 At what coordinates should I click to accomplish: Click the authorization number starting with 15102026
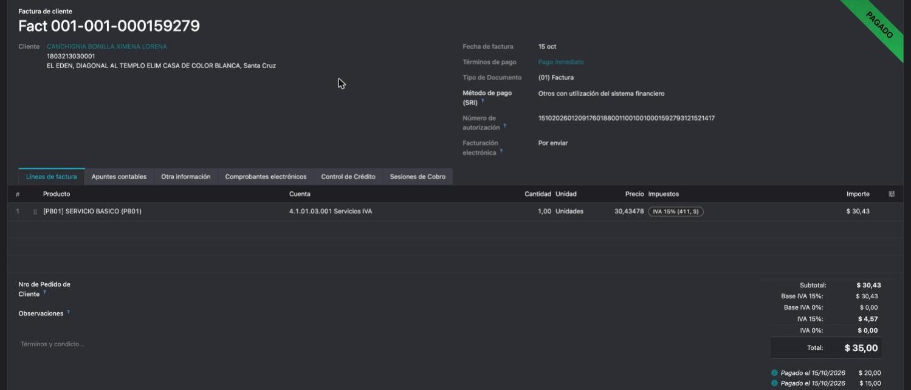[627, 118]
